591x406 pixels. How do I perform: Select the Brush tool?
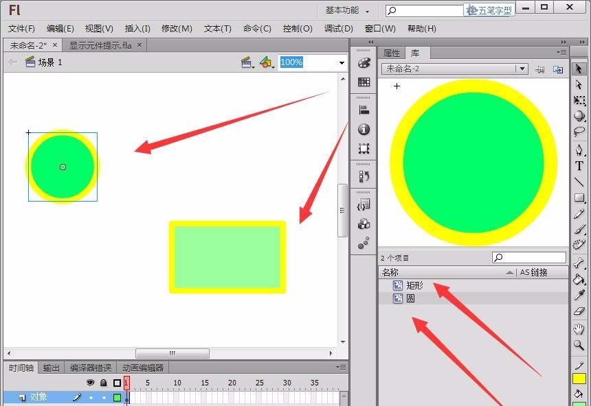pos(579,230)
